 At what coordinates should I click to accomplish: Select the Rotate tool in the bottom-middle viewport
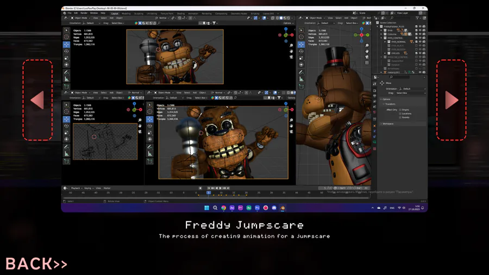[150, 126]
